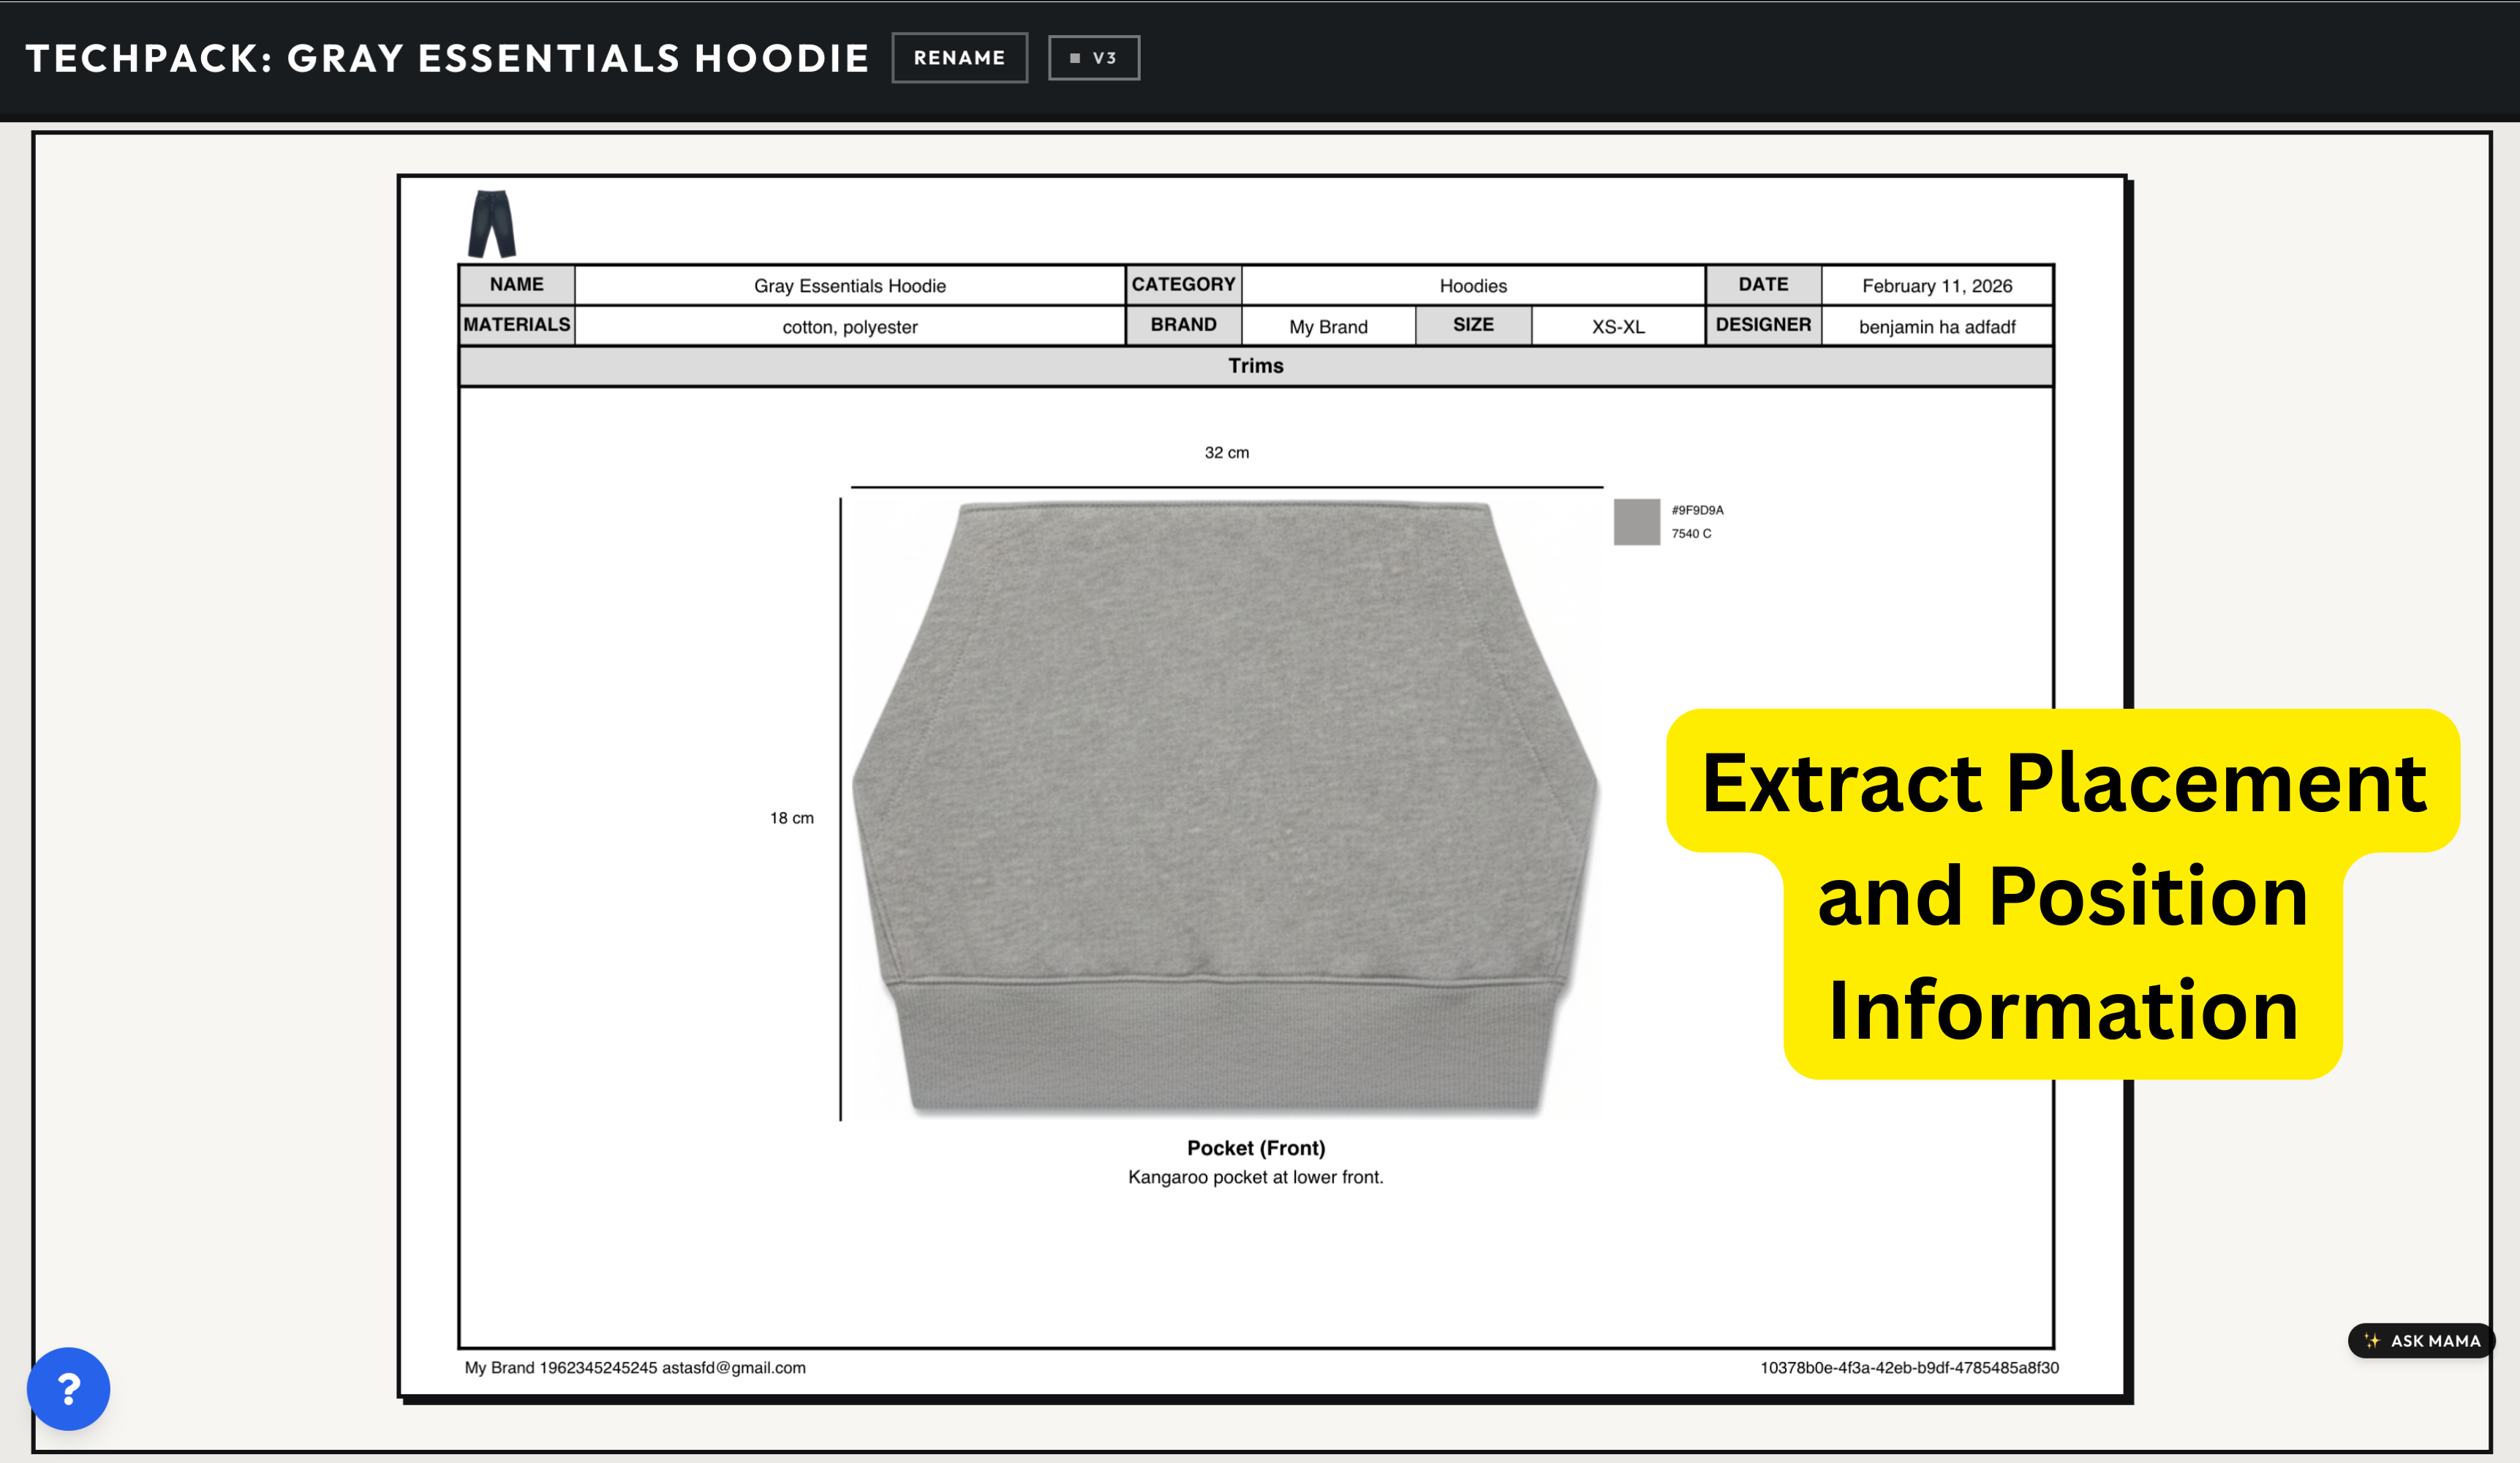Click the 32 cm width measurement label
2520x1463 pixels.
point(1226,453)
